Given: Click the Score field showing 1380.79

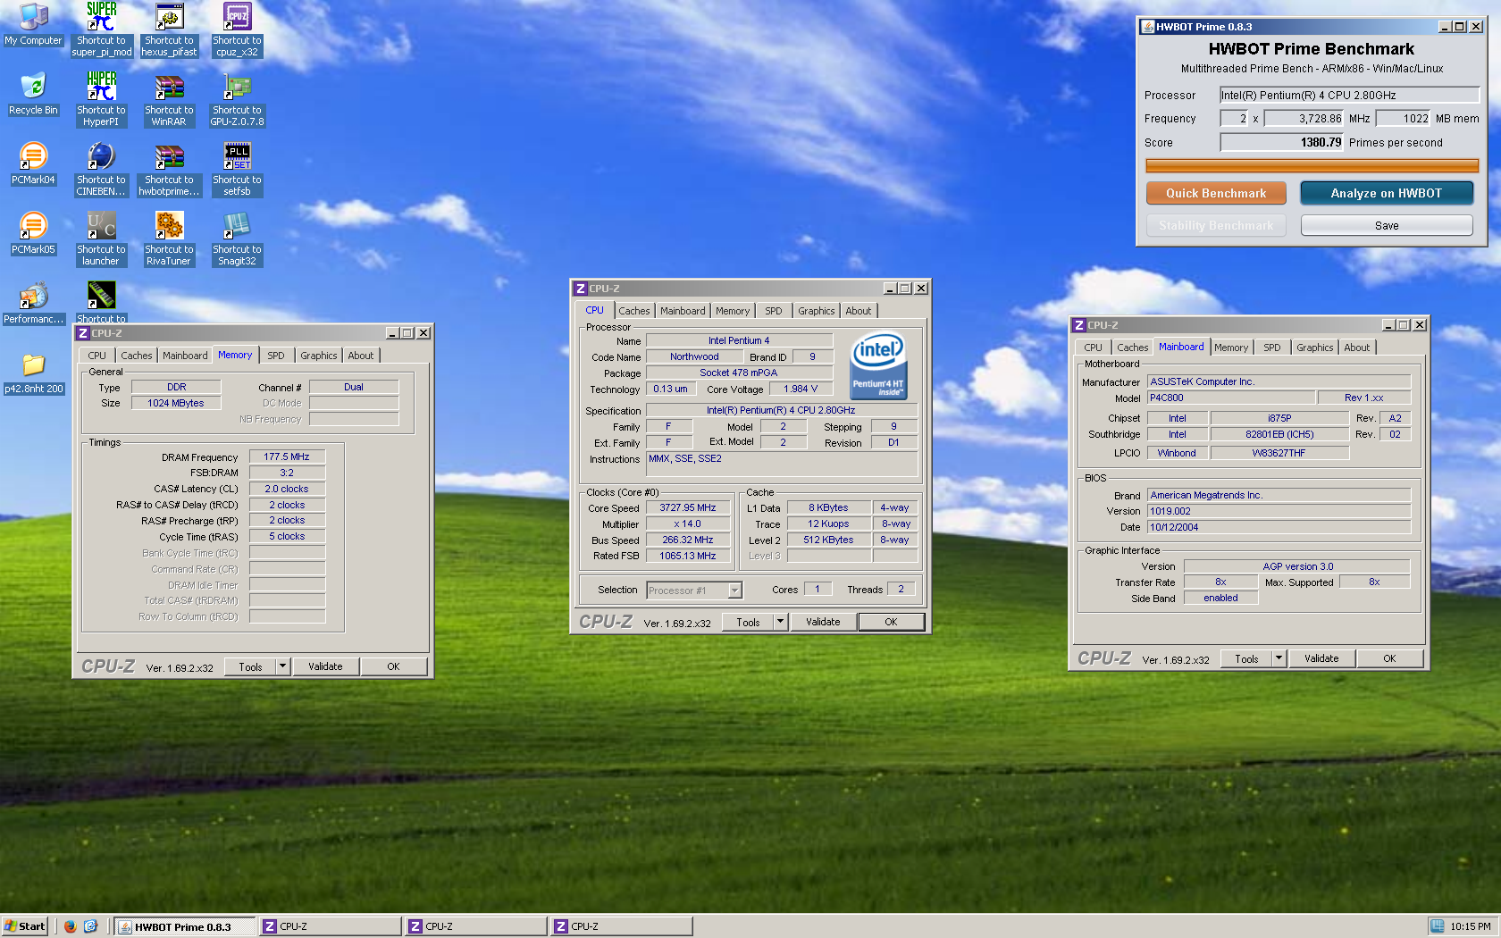Looking at the screenshot, I should (x=1281, y=142).
